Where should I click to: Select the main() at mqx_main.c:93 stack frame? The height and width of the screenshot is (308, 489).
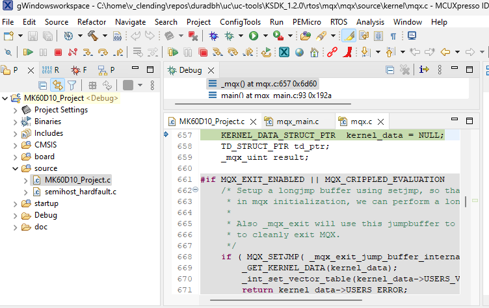(270, 96)
